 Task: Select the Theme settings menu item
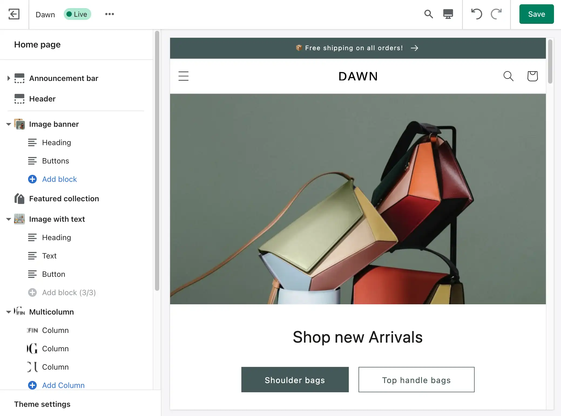(42, 404)
